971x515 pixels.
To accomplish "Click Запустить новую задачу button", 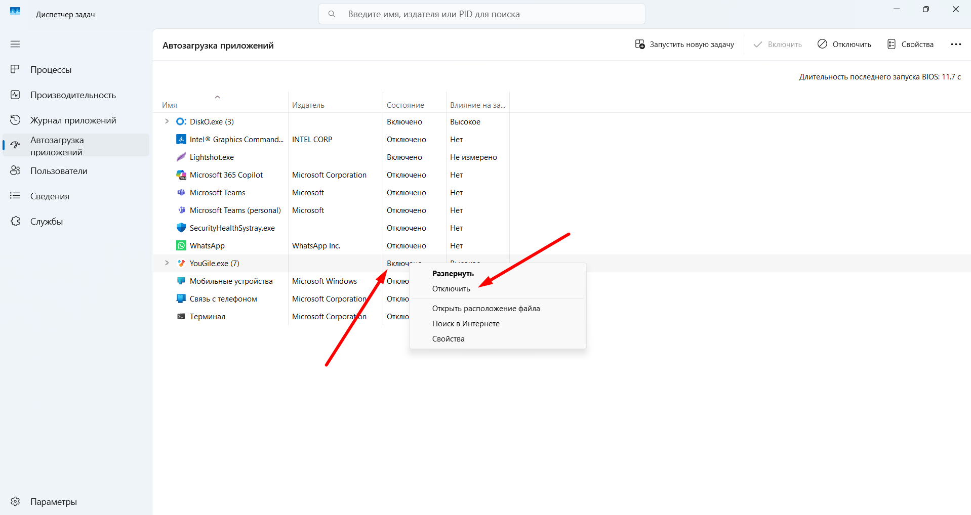I will click(x=684, y=45).
